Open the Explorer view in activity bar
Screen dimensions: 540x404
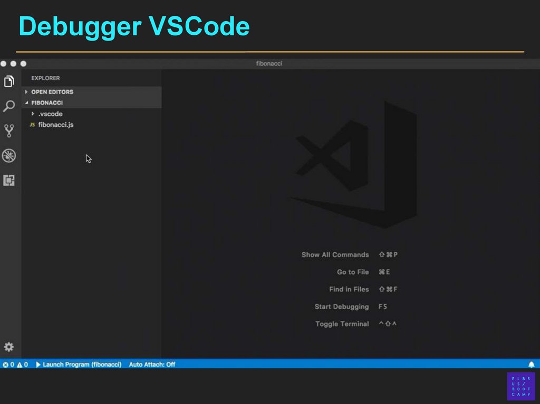point(9,81)
